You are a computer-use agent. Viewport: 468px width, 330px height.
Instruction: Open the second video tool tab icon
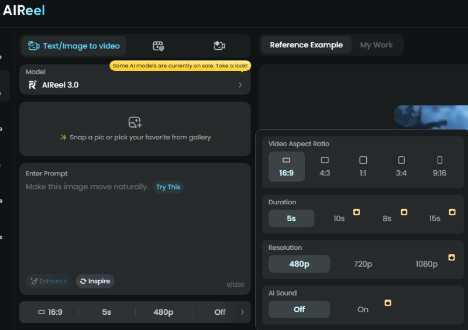[159, 46]
